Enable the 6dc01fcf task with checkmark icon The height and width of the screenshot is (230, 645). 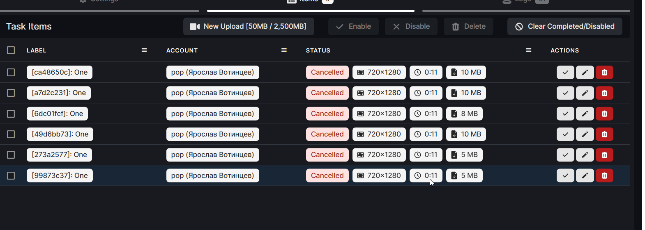pos(565,114)
